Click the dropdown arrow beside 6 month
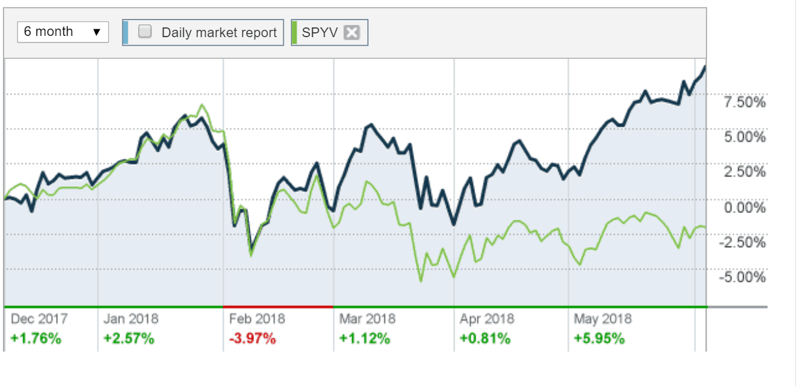Image resolution: width=796 pixels, height=386 pixels. (97, 31)
